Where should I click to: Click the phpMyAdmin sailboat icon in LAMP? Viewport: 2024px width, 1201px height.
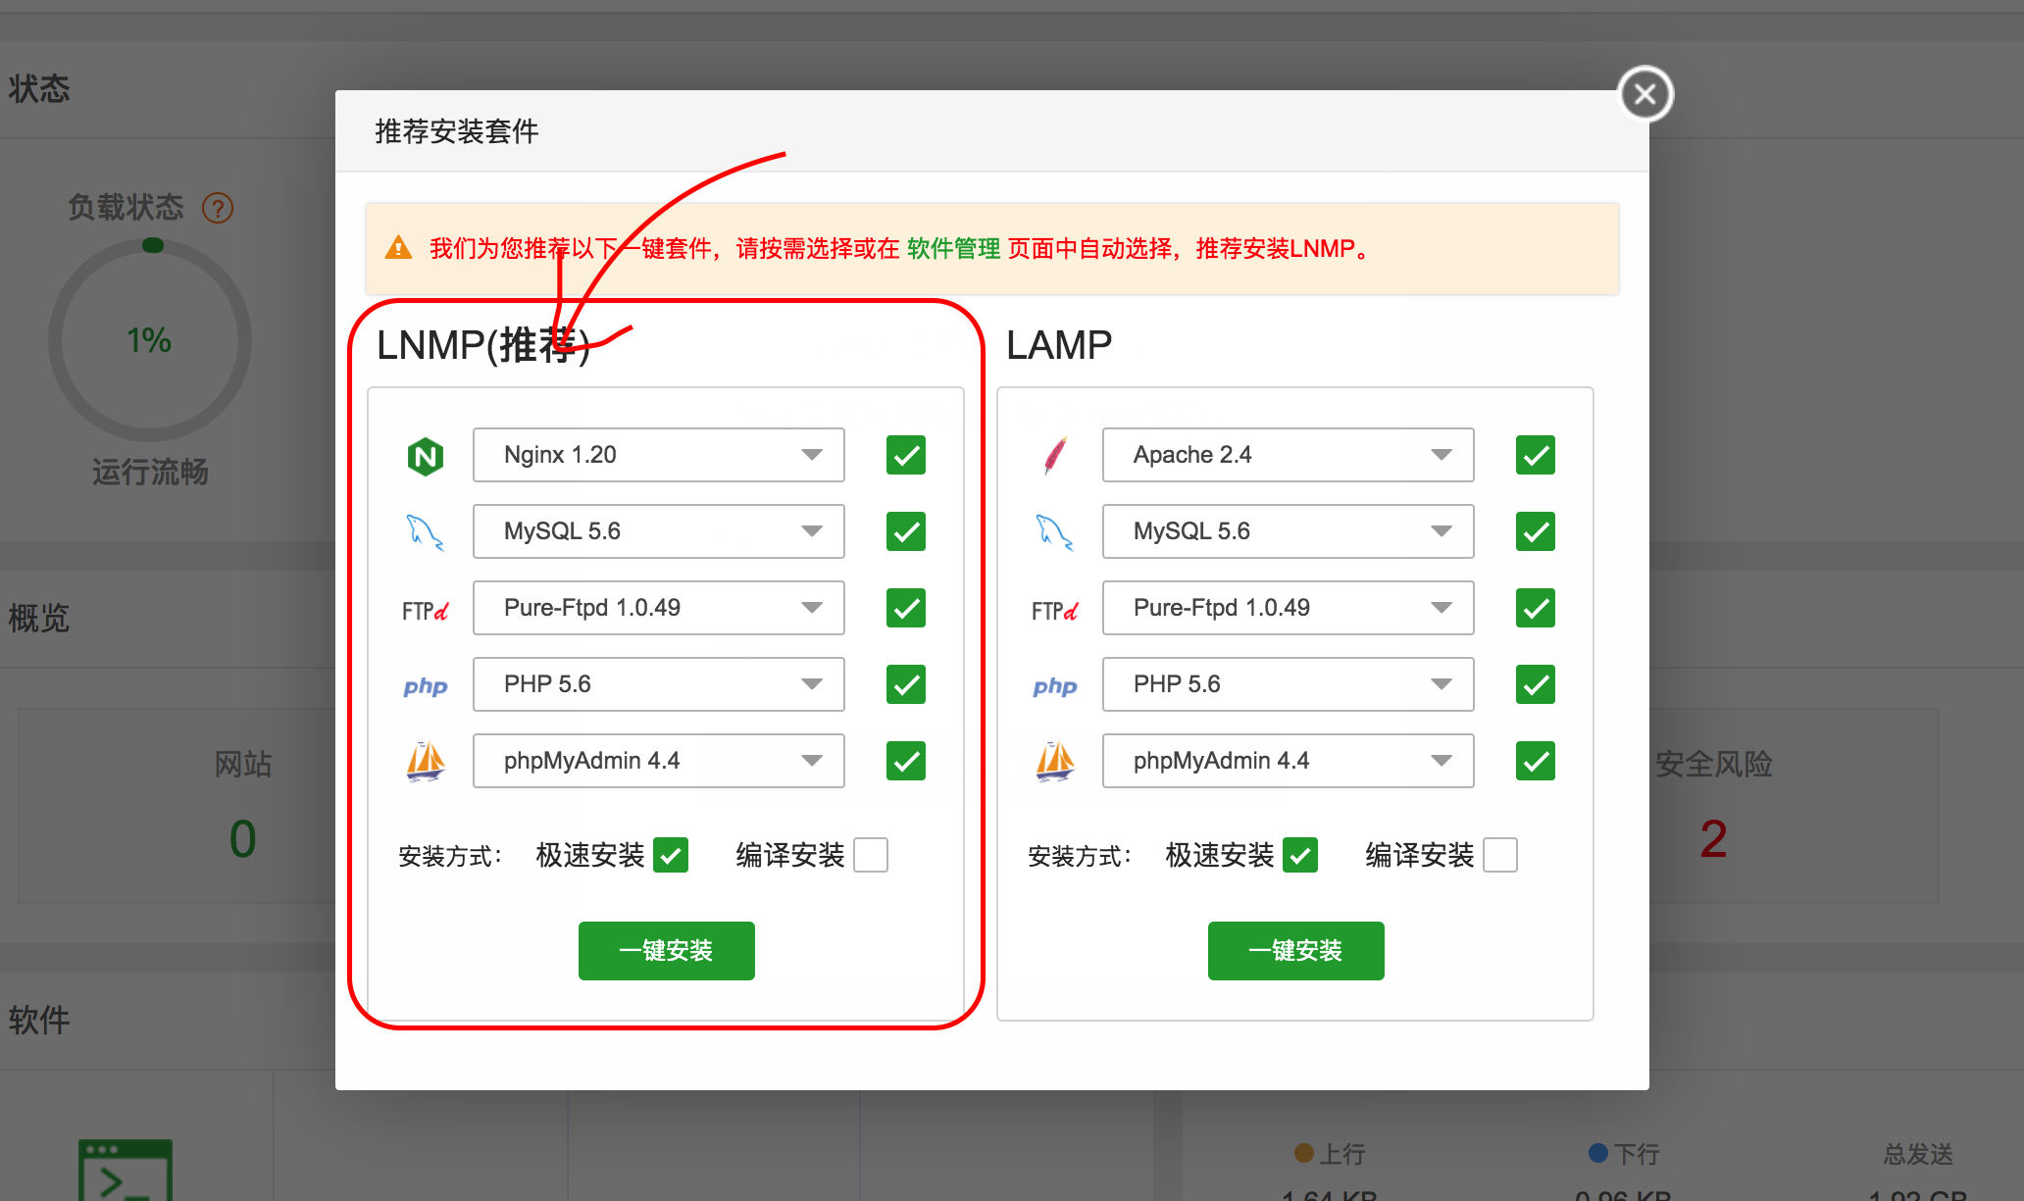click(1055, 762)
